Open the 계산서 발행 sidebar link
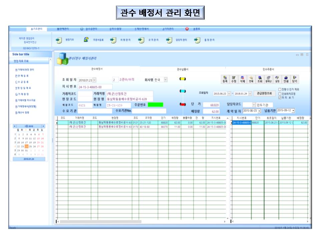The image size is (320, 240). tap(22, 112)
